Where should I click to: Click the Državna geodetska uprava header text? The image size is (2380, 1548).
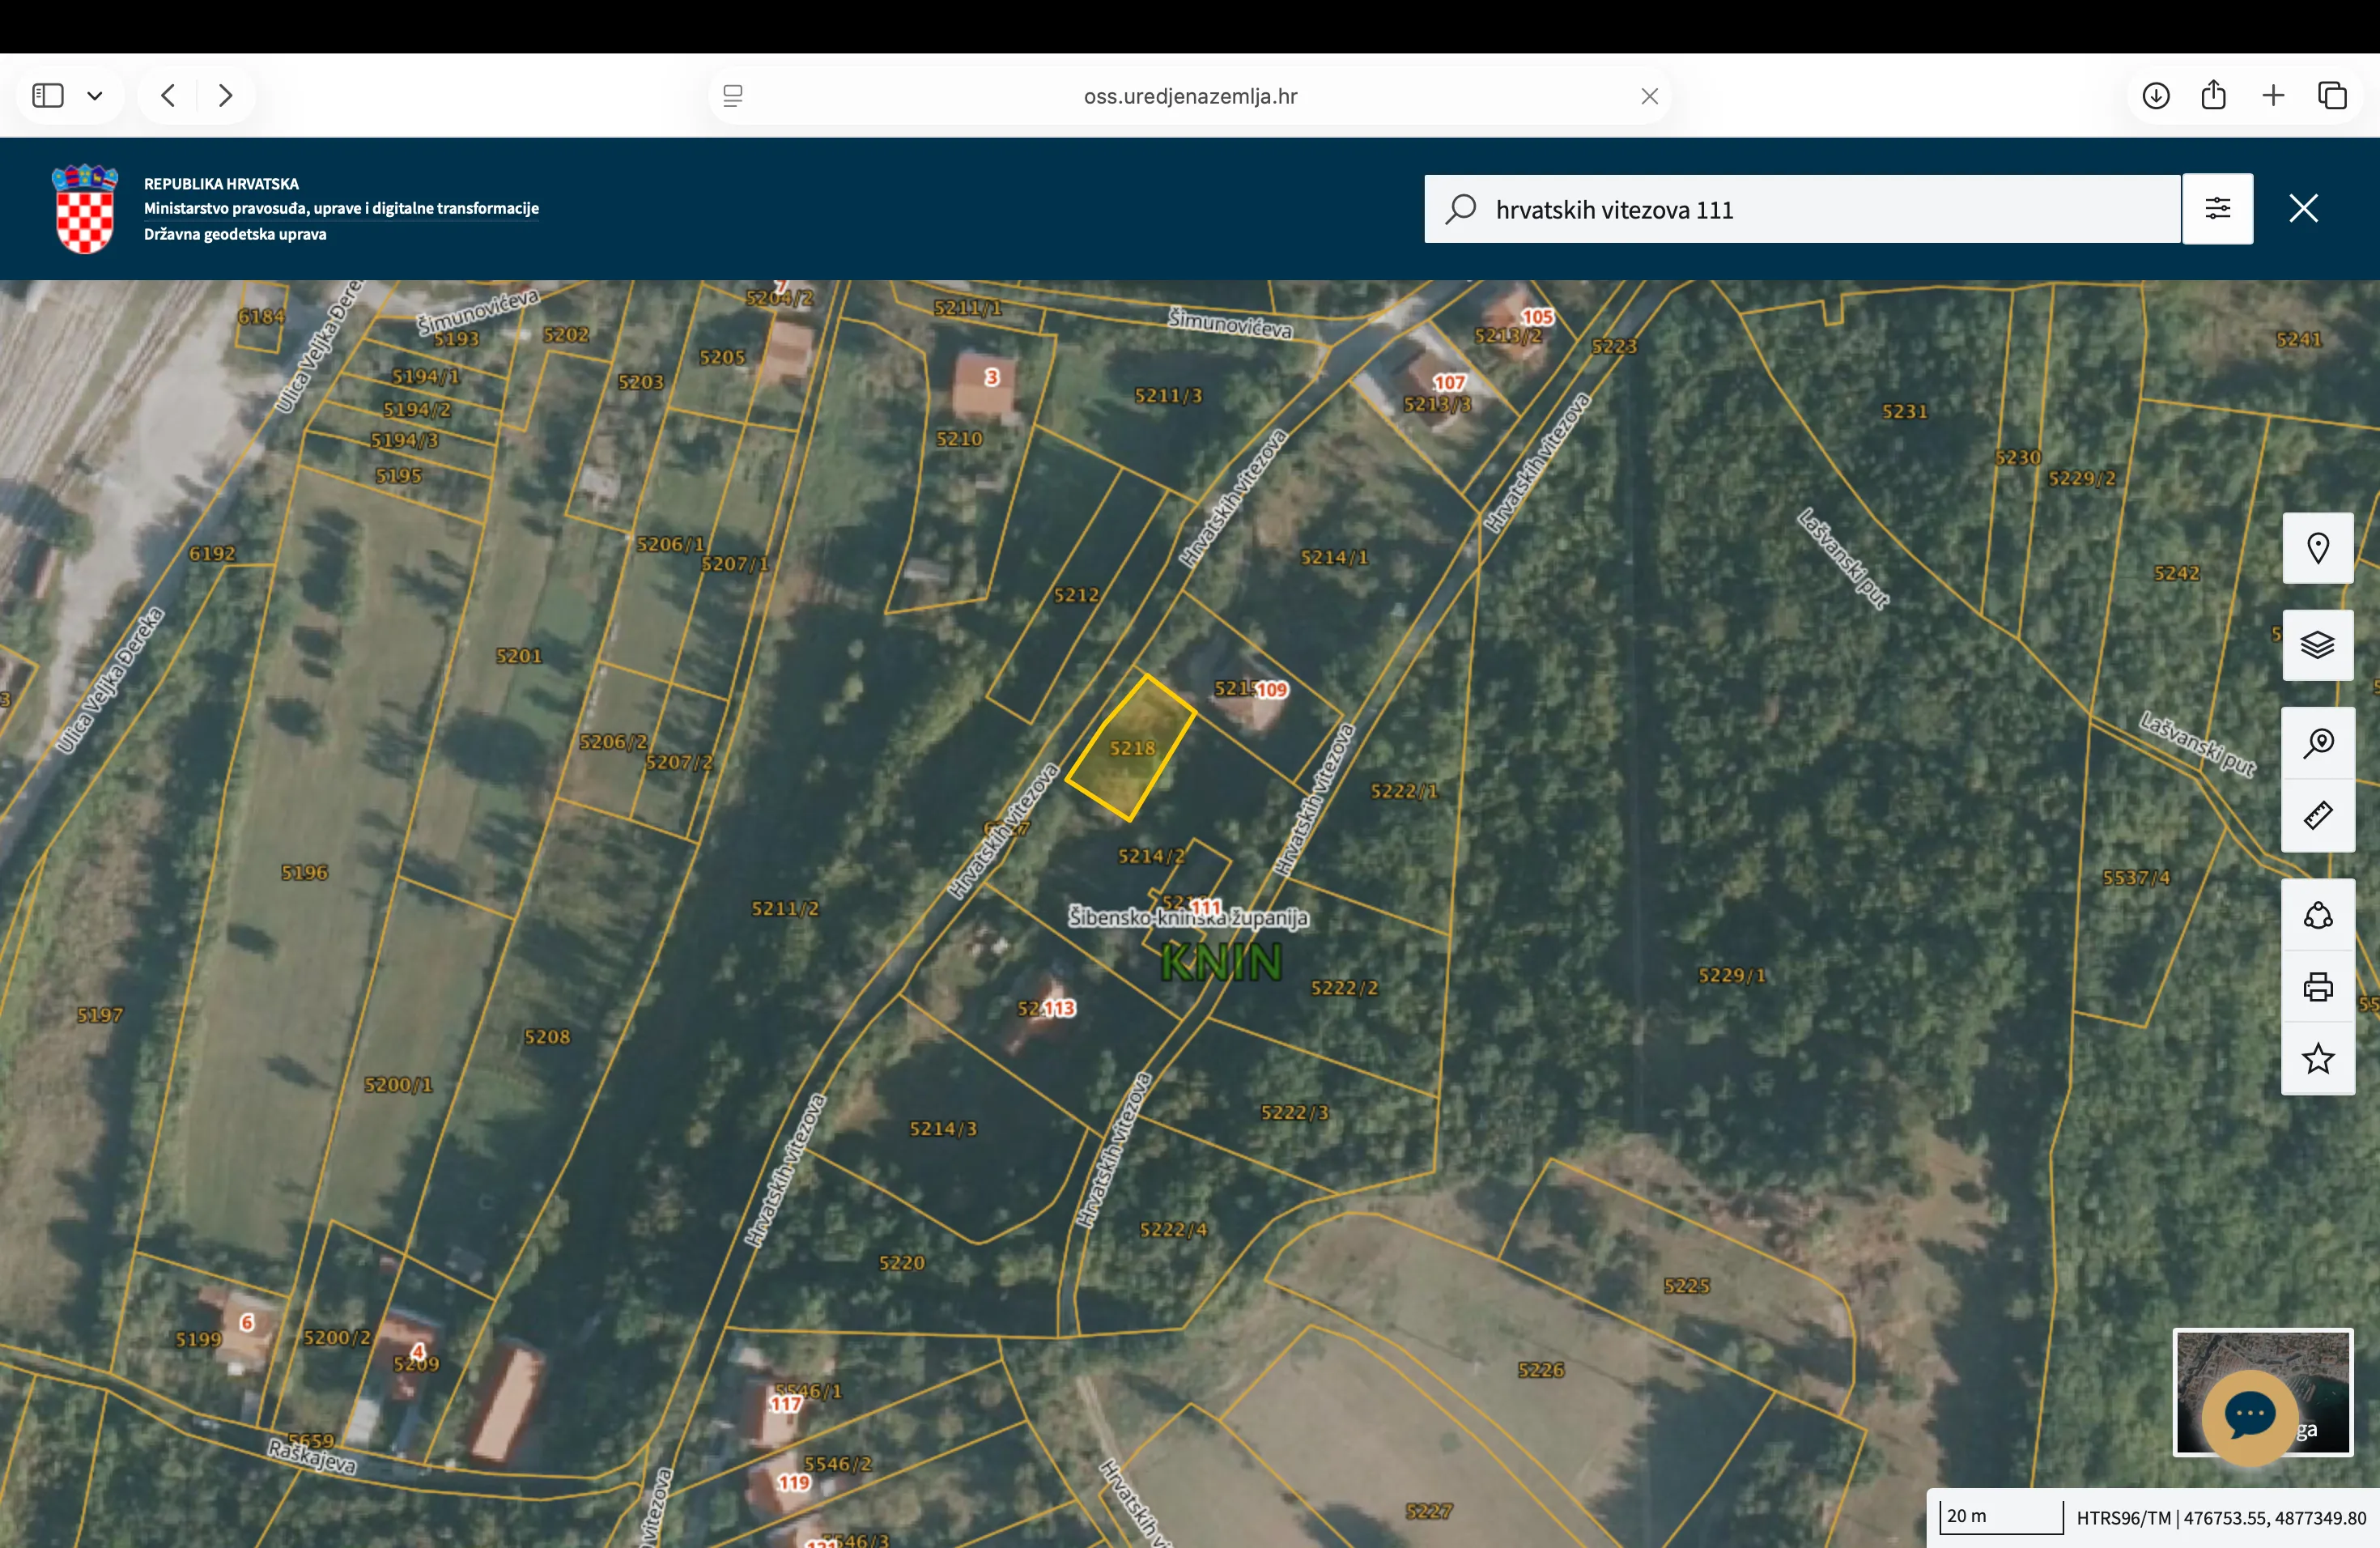235,234
